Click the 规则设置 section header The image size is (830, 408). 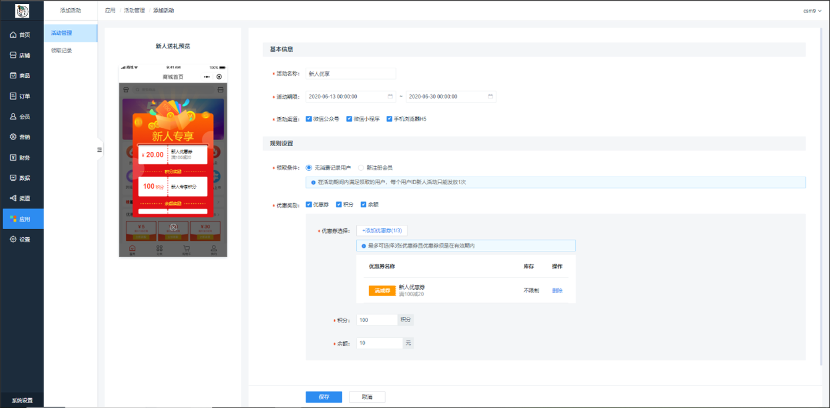[x=281, y=143]
